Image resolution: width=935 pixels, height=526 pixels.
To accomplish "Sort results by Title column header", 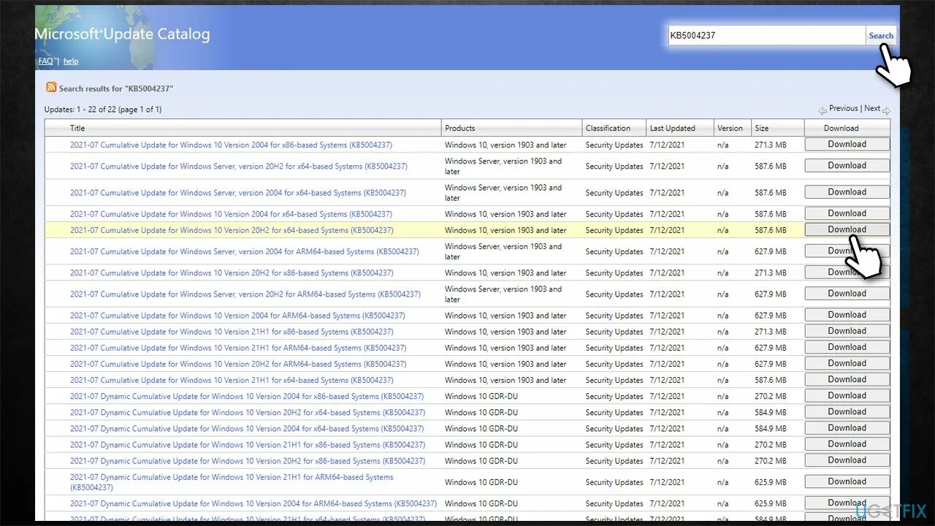I will click(x=77, y=128).
